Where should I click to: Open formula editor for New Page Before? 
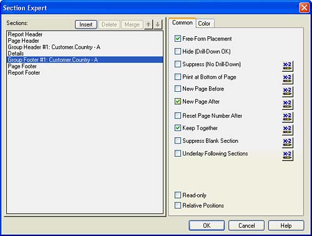point(288,92)
